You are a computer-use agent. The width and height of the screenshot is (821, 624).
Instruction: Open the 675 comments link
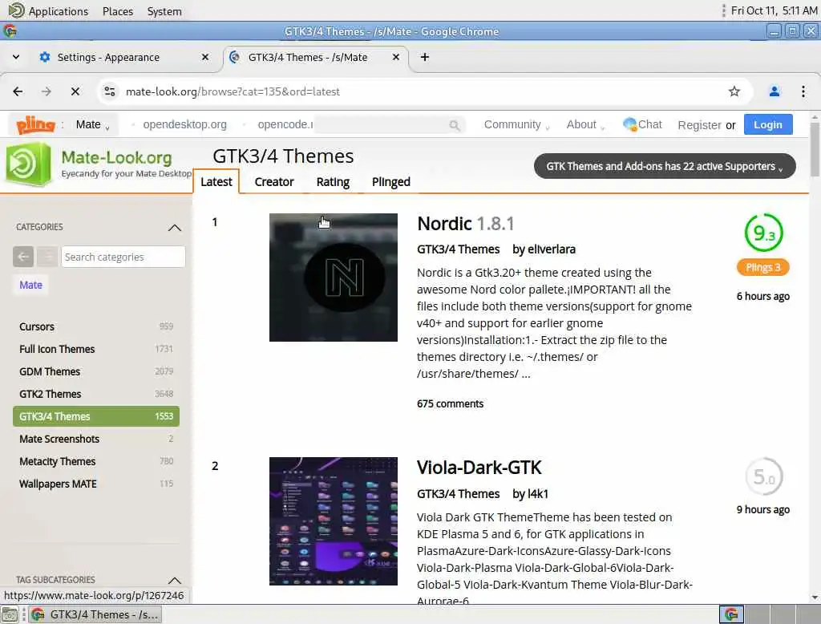coord(450,404)
